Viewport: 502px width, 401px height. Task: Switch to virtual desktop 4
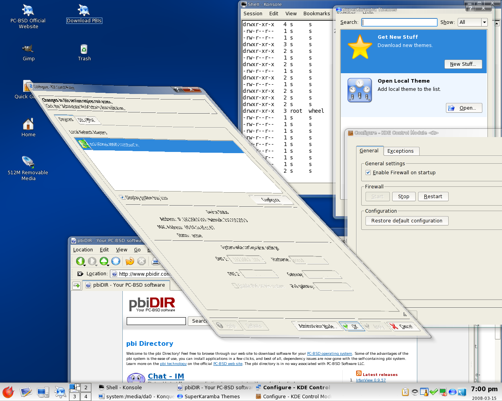click(86, 396)
